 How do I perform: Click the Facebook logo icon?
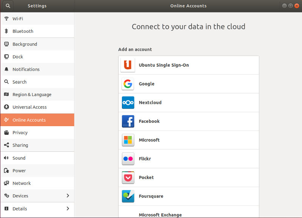127,121
